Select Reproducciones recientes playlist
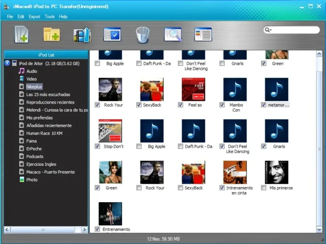The width and height of the screenshot is (326, 244). click(50, 102)
